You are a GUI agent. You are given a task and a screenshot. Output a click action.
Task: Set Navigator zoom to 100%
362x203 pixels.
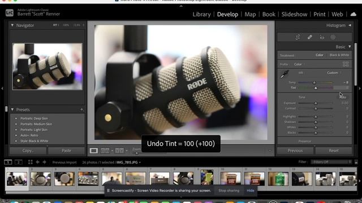click(x=66, y=25)
